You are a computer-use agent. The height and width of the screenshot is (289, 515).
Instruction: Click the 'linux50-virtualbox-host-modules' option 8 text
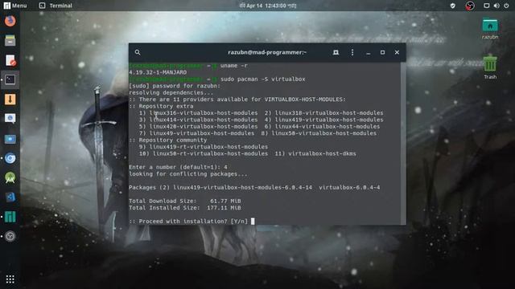click(323, 133)
